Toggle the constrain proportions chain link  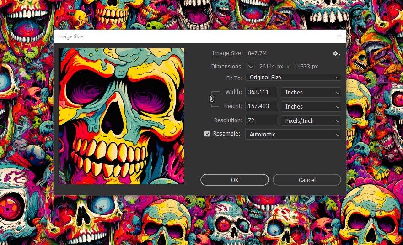pos(212,99)
